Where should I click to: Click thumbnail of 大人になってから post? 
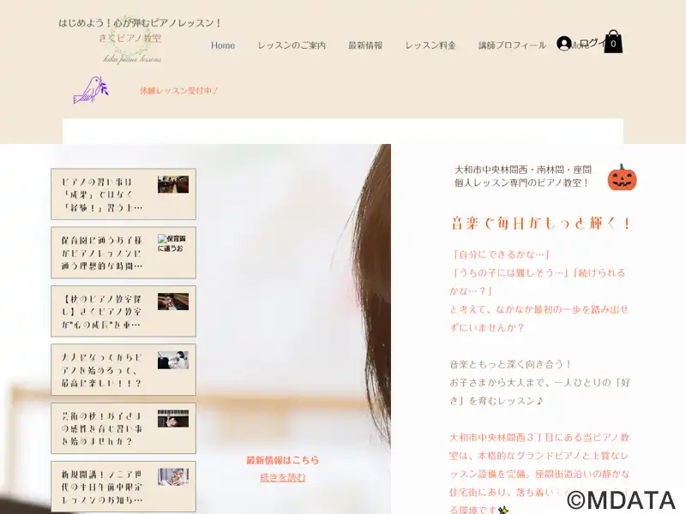[x=173, y=360]
